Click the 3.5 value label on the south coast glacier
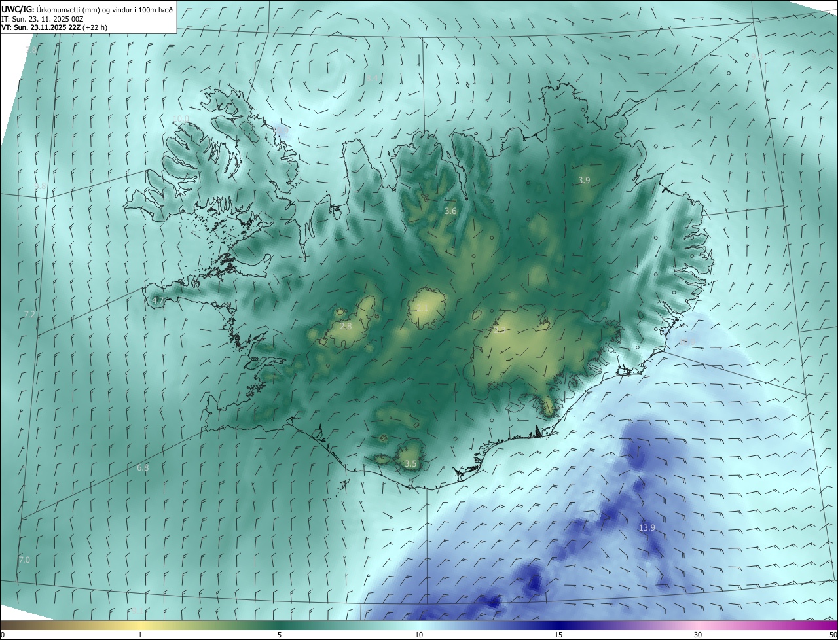Screen dimensions: 838x640 tap(410, 464)
